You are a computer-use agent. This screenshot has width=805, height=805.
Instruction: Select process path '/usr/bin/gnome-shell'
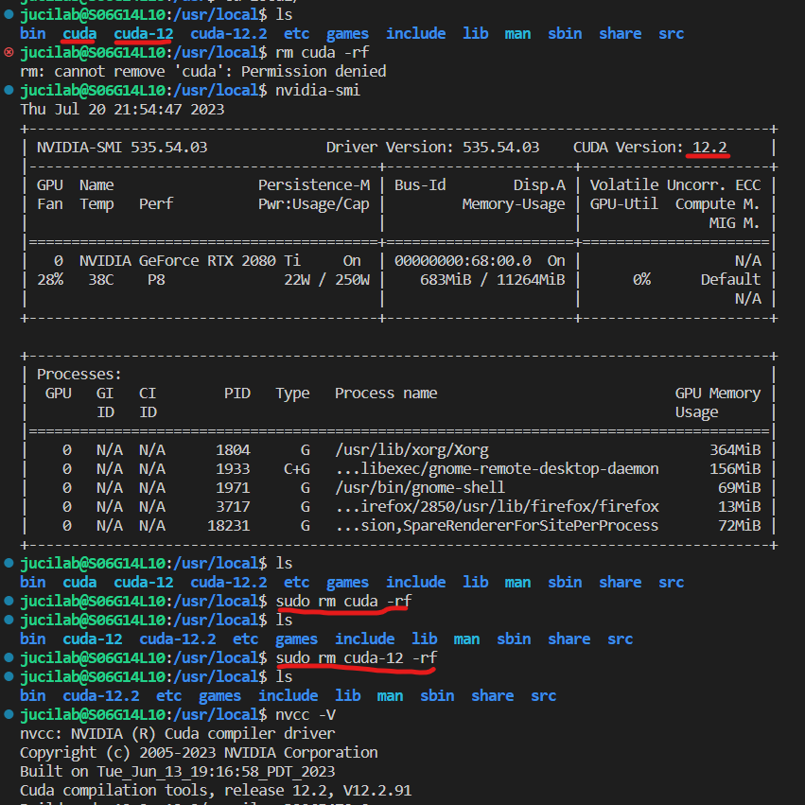[420, 488]
